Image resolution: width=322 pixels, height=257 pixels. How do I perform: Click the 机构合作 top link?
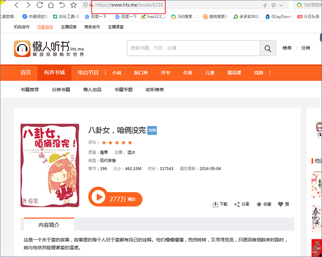click(x=22, y=27)
